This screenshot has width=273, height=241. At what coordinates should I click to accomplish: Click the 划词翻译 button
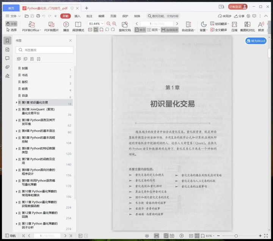point(220,24)
